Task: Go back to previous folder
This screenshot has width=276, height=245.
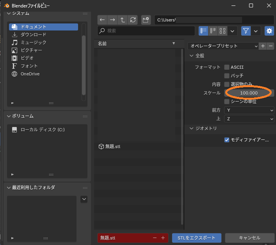Action: [x=102, y=20]
